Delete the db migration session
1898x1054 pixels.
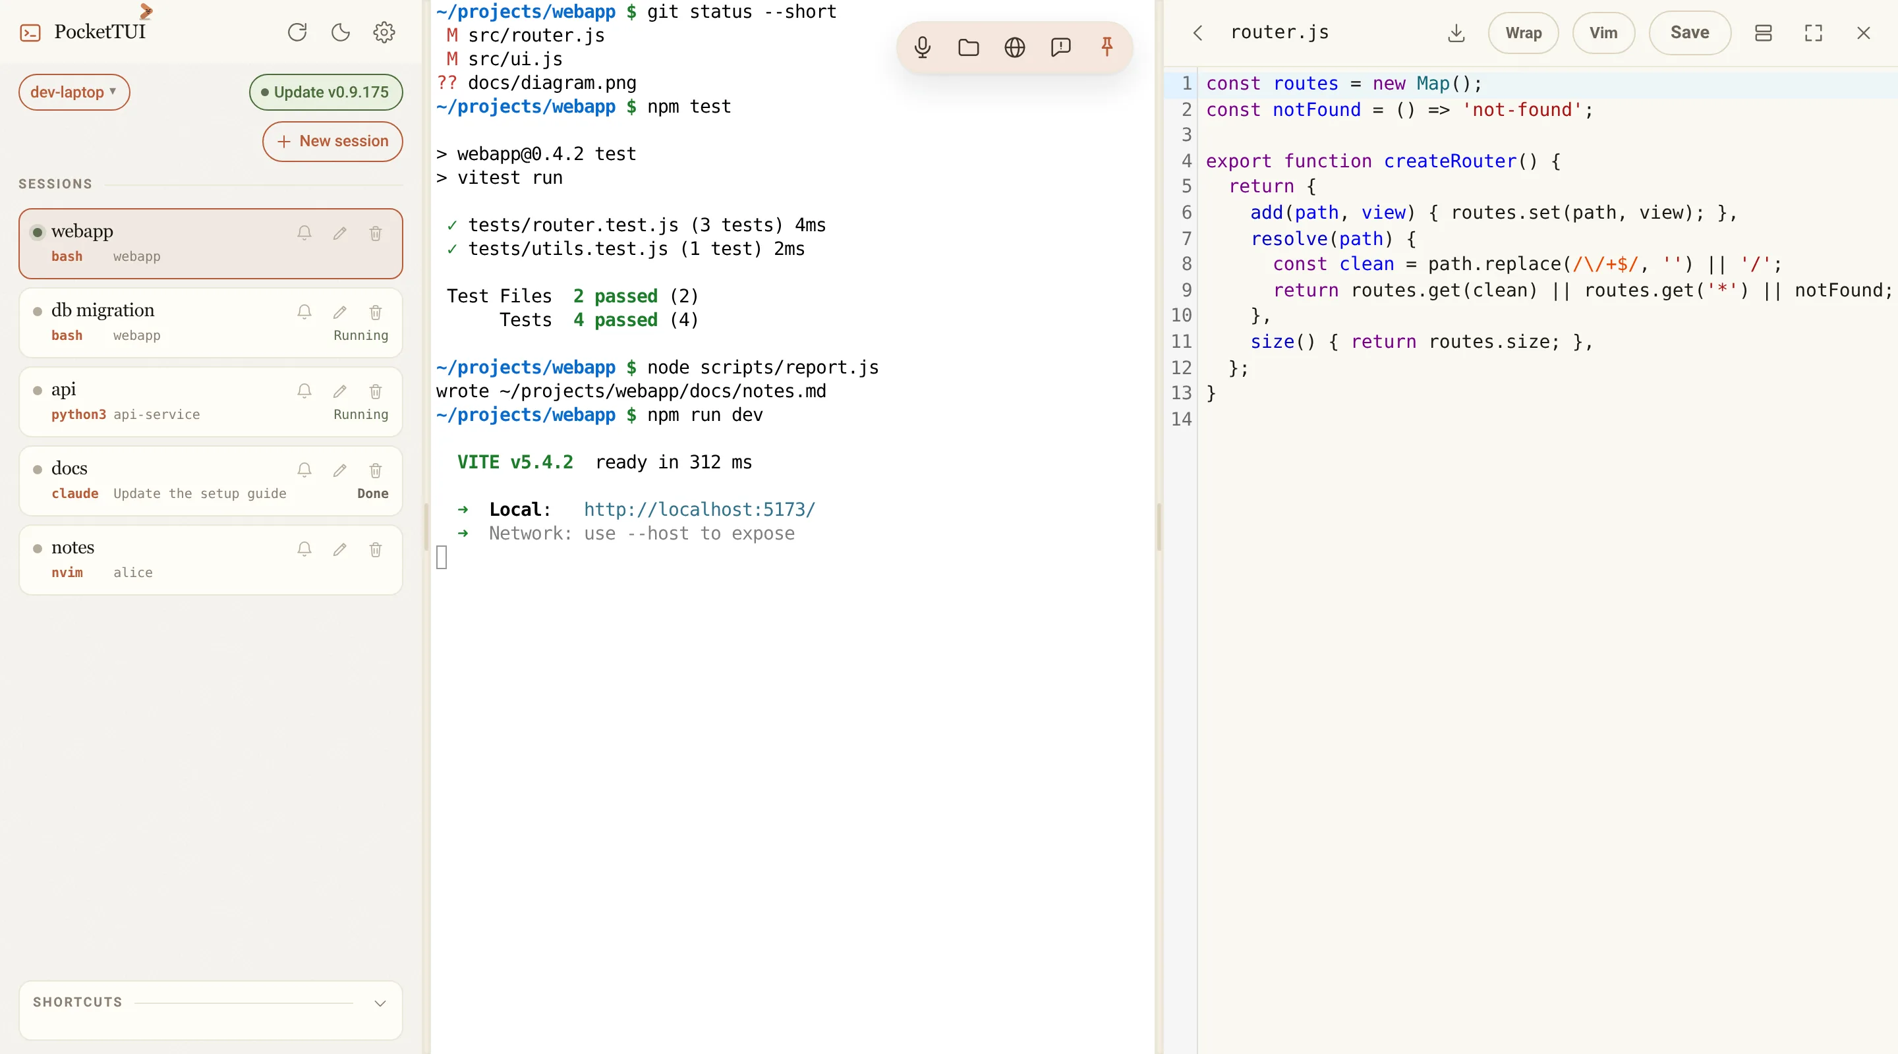[375, 312]
